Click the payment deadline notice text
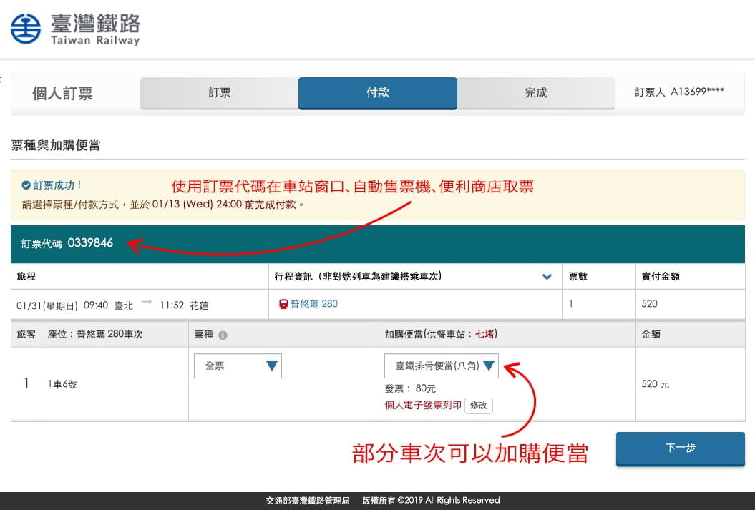This screenshot has width=755, height=510. [x=163, y=205]
